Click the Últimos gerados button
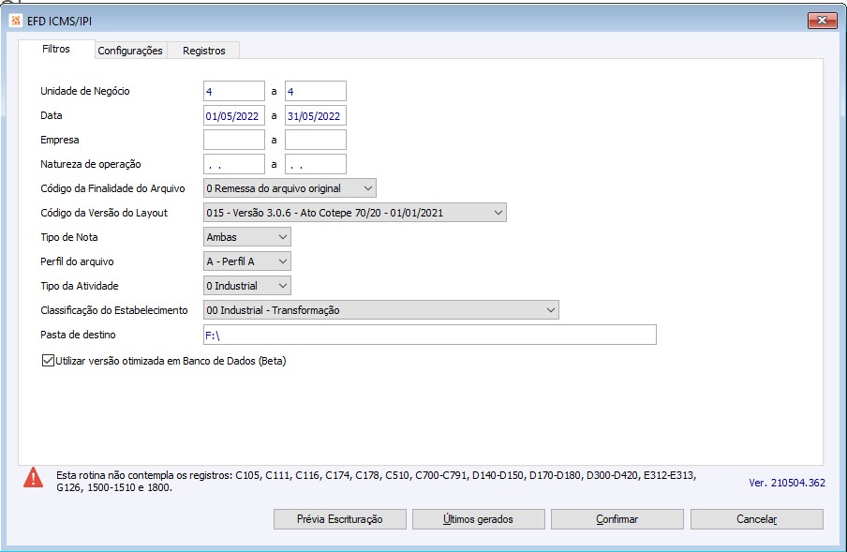 point(478,519)
